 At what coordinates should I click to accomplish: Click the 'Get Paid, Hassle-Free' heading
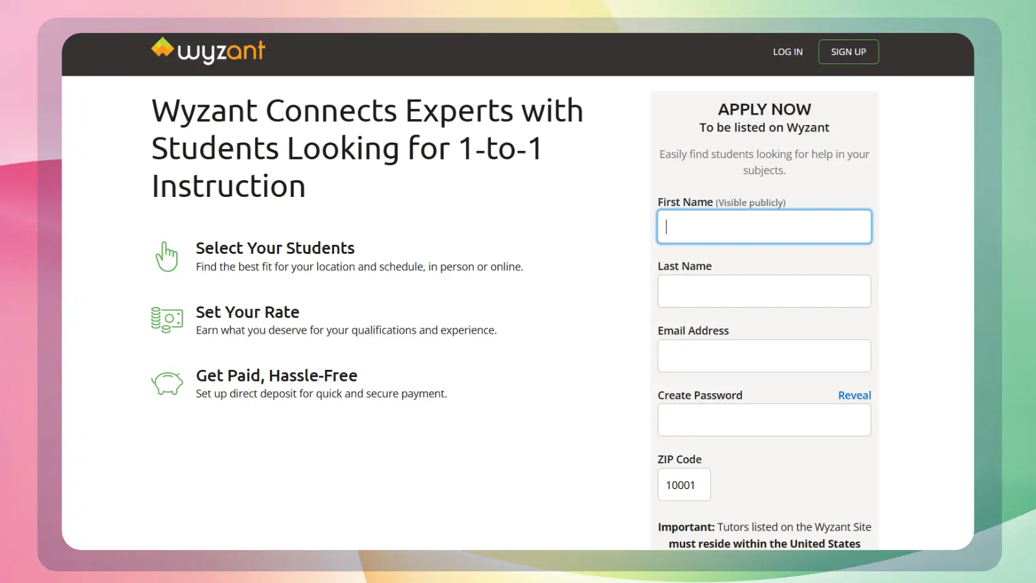pyautogui.click(x=276, y=376)
